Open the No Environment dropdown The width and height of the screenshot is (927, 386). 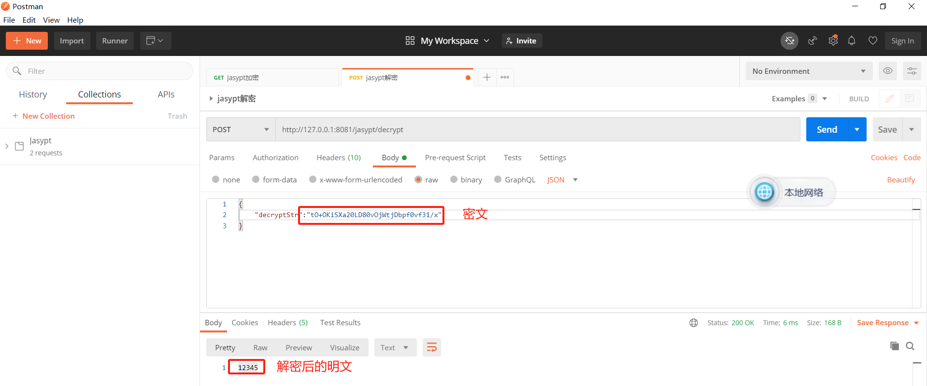click(x=809, y=71)
